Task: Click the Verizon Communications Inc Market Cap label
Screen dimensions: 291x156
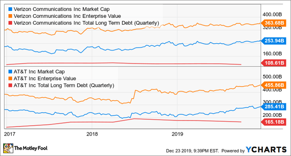Action: click(63, 9)
